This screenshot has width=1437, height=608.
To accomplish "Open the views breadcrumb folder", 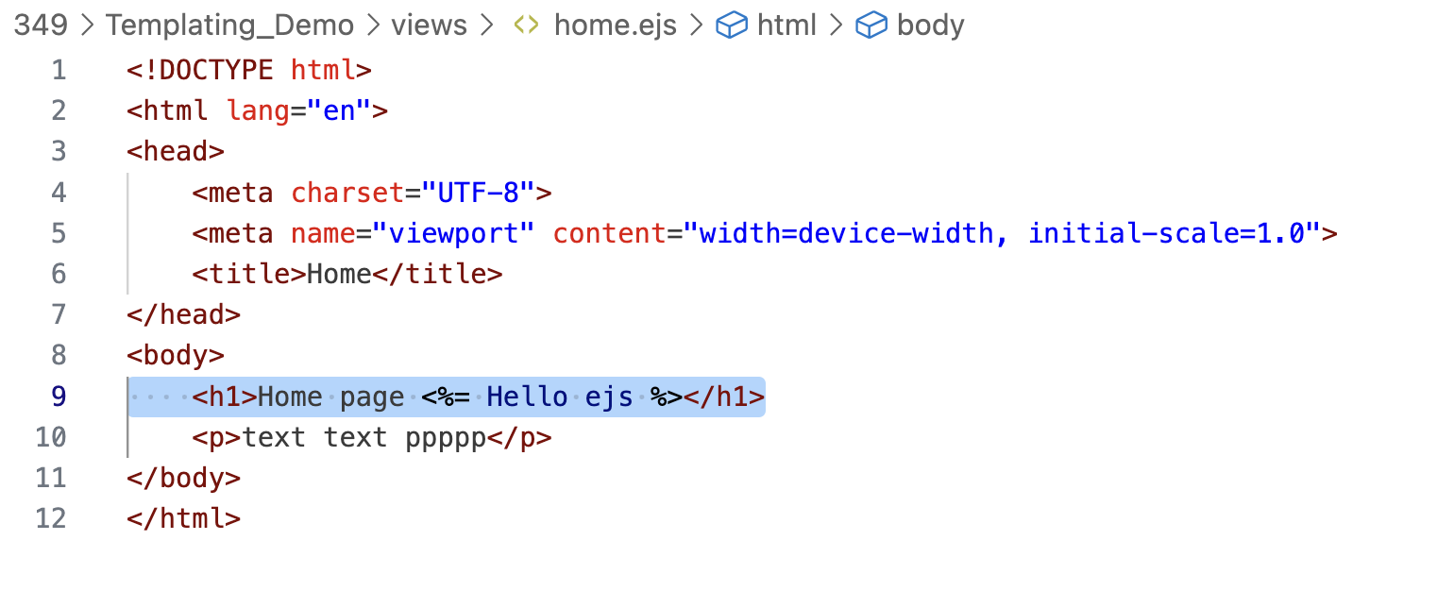I will click(x=430, y=25).
